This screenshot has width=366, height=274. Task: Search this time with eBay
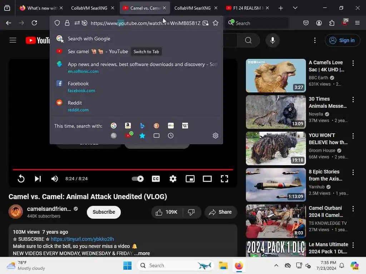point(171,126)
